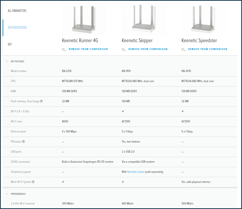This screenshot has height=209, width=242.
Task: Collapse the Performance section chevron
Action: pyautogui.click(x=6, y=194)
